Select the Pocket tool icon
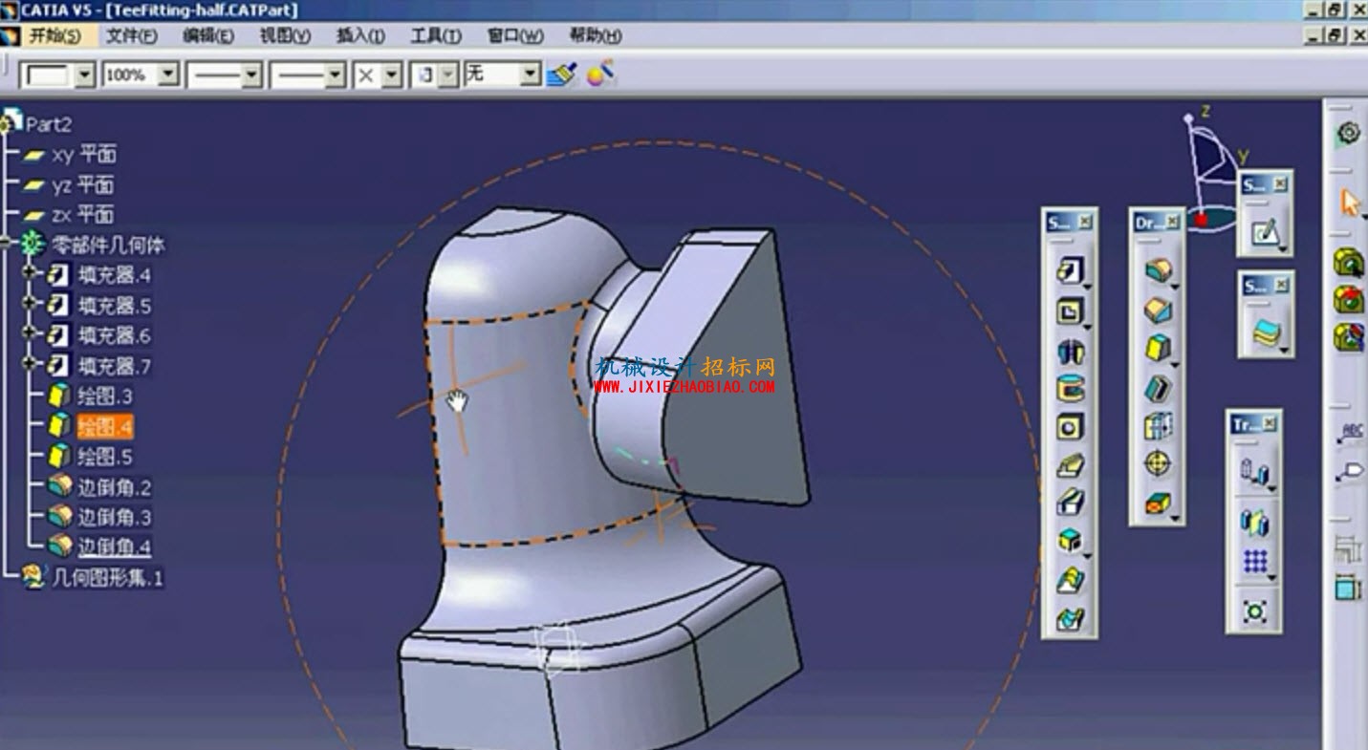The image size is (1368, 750). (x=1070, y=311)
